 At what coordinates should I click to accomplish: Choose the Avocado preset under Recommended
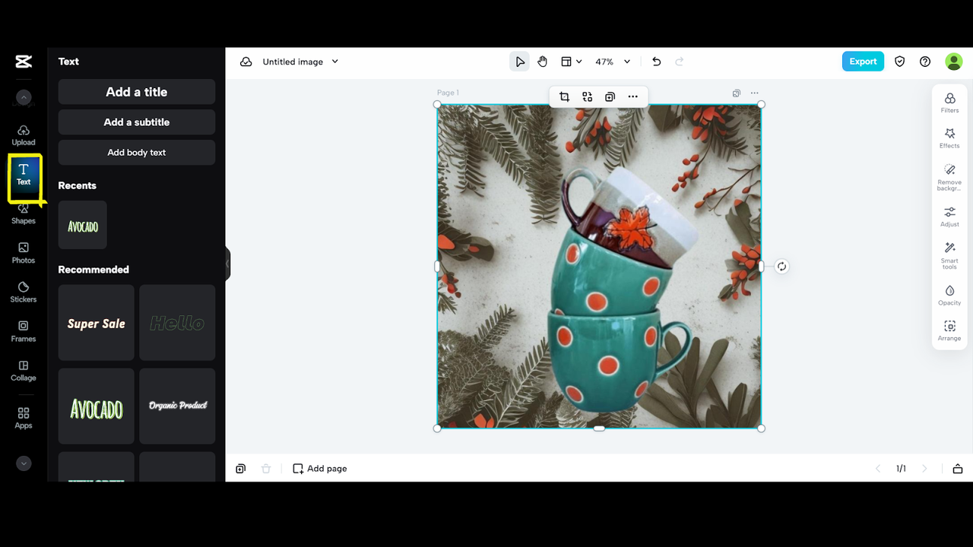[97, 406]
